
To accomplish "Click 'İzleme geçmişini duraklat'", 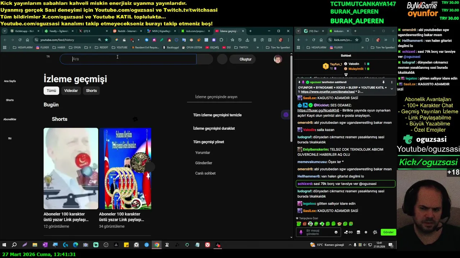I will click(214, 128).
